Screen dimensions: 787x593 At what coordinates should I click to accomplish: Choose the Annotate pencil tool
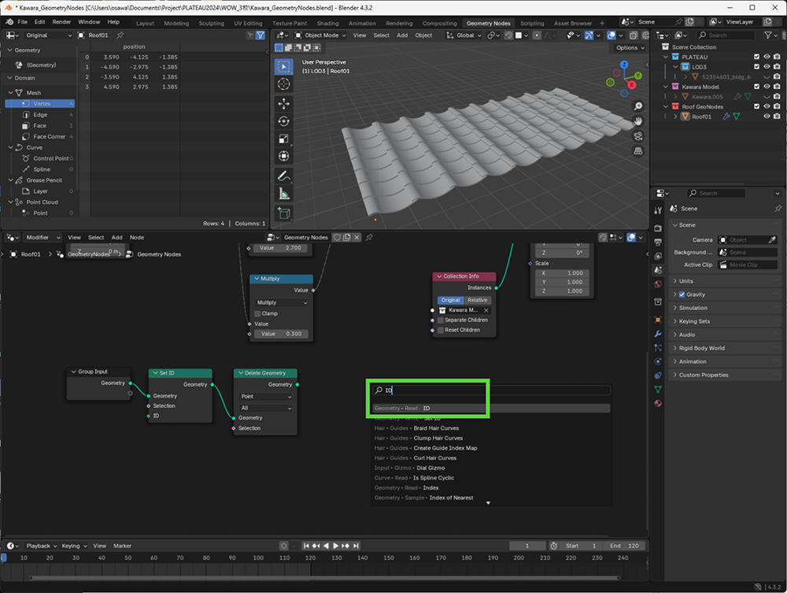283,176
